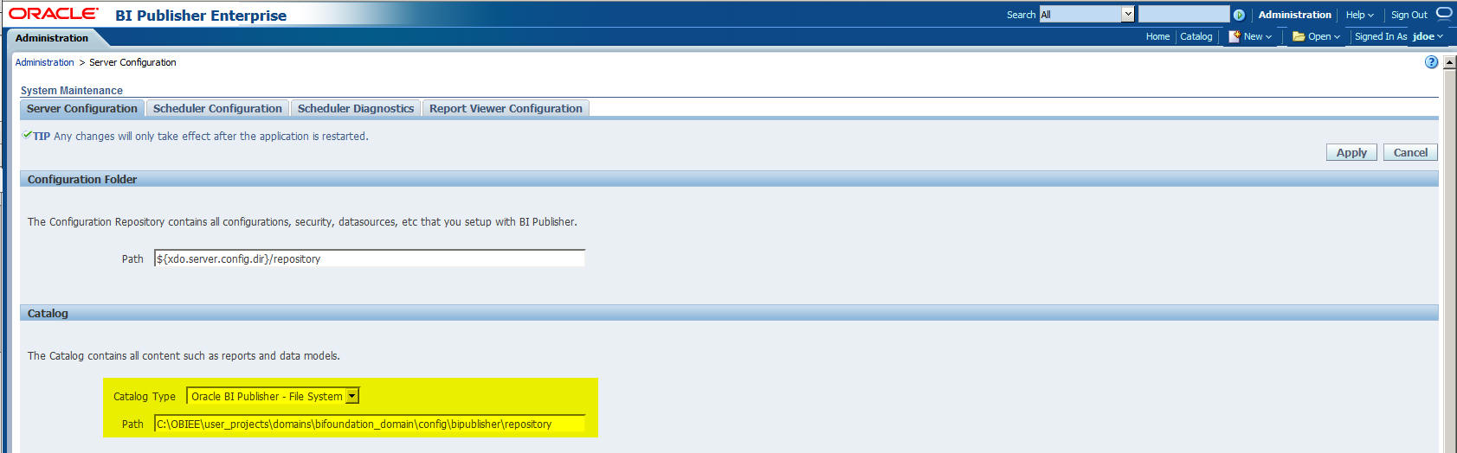Switch to Scheduler Configuration tab
Image resolution: width=1457 pixels, height=453 pixels.
pos(217,108)
